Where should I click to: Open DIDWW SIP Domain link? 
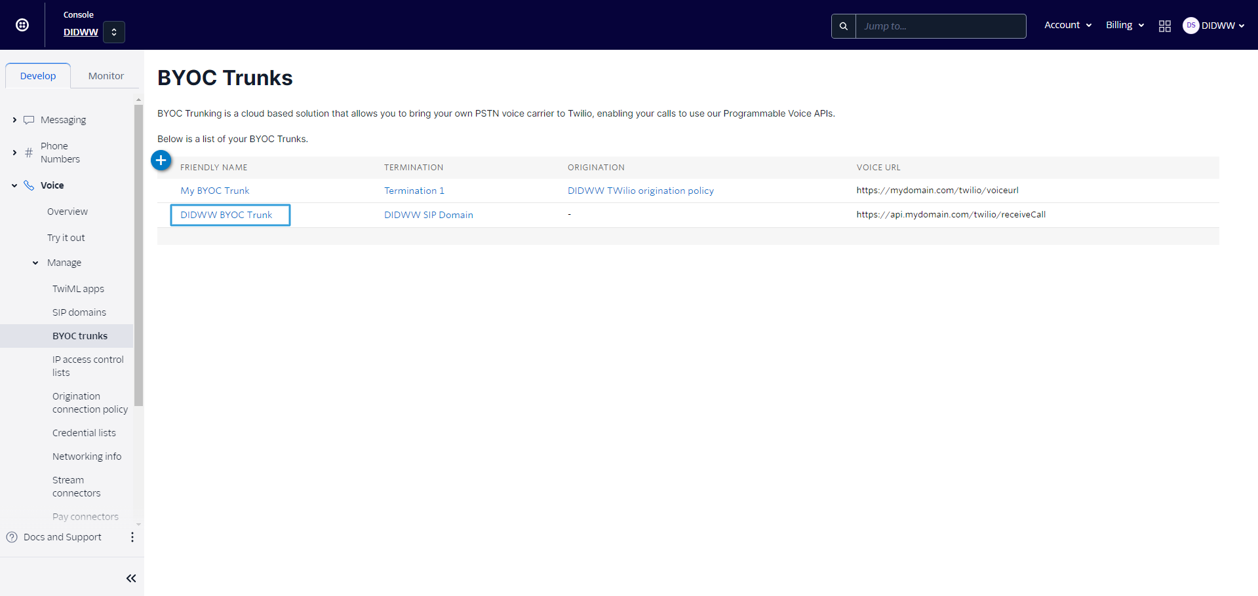[x=429, y=215]
